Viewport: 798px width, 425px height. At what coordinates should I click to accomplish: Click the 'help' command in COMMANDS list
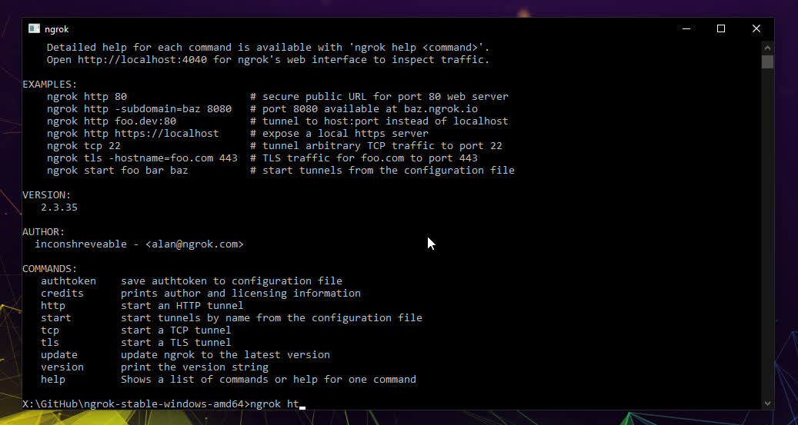click(x=53, y=379)
